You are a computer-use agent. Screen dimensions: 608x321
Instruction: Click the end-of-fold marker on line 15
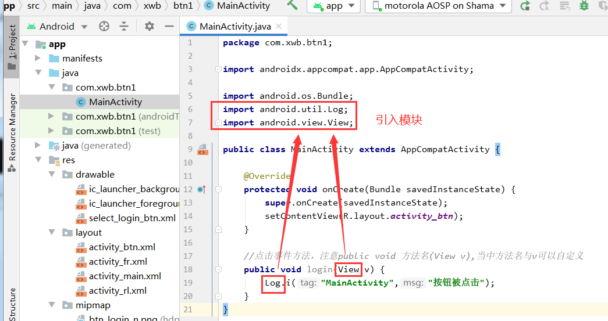[218, 229]
